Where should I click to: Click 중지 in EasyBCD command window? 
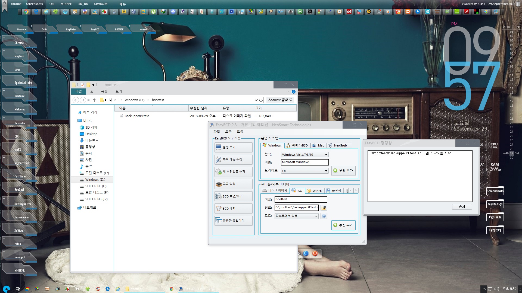tap(462, 207)
